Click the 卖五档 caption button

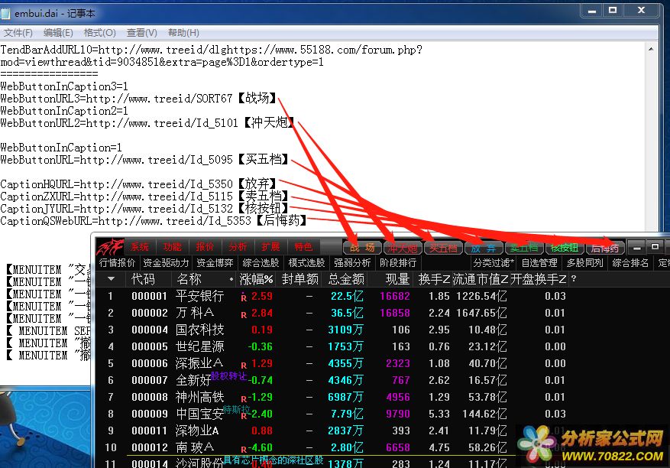click(x=524, y=248)
